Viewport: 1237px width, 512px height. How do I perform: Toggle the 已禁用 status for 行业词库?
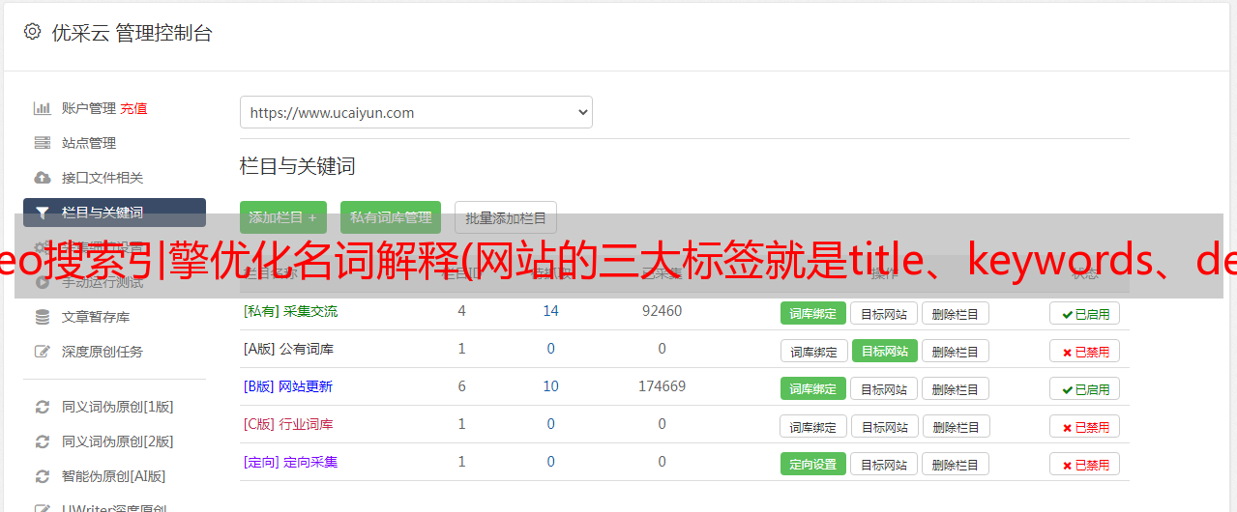pyautogui.click(x=1084, y=426)
